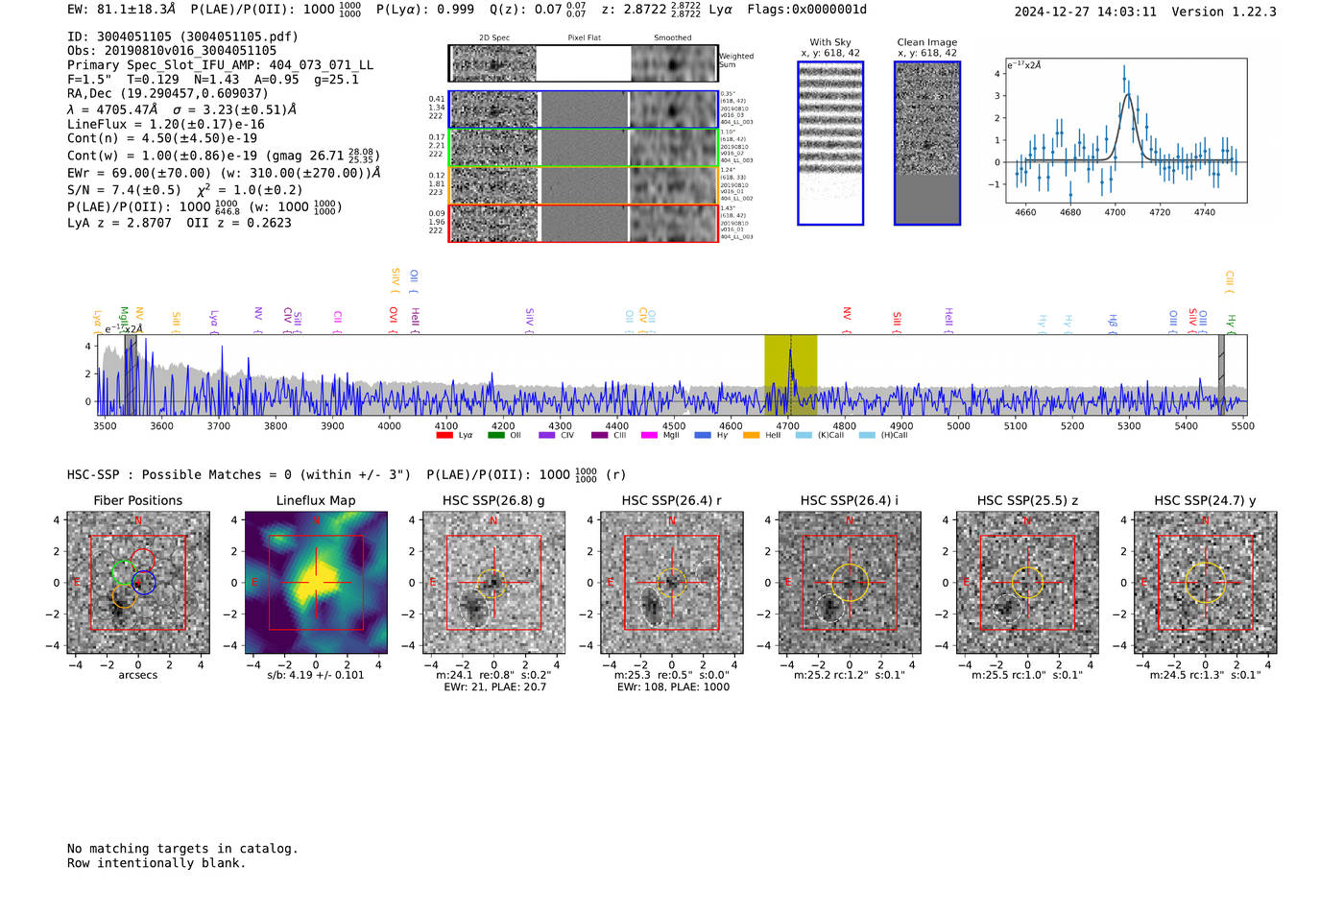Select the HSC SSP(26.8) g cutout

(494, 582)
